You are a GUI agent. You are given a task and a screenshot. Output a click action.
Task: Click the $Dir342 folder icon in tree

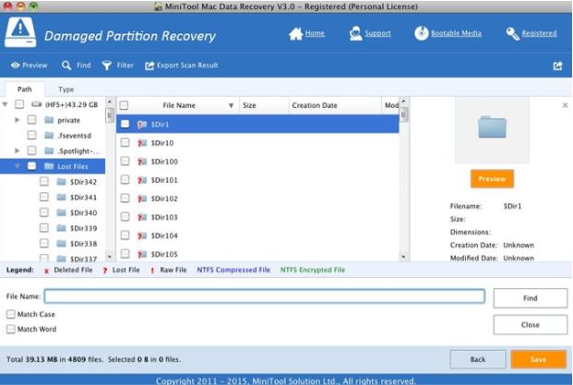click(x=62, y=182)
